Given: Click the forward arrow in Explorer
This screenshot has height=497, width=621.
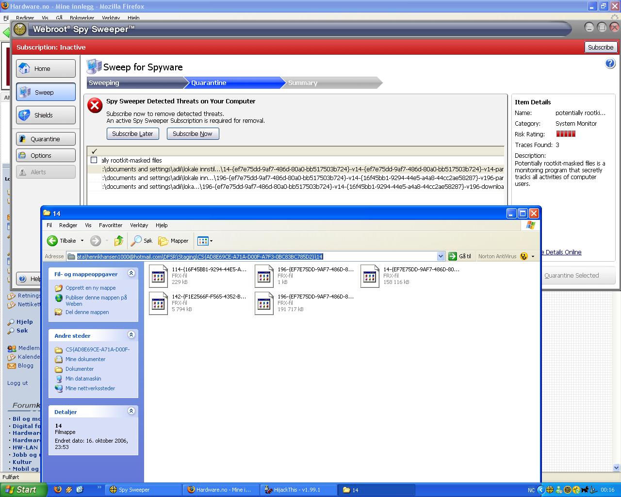Looking at the screenshot, I should (x=96, y=241).
